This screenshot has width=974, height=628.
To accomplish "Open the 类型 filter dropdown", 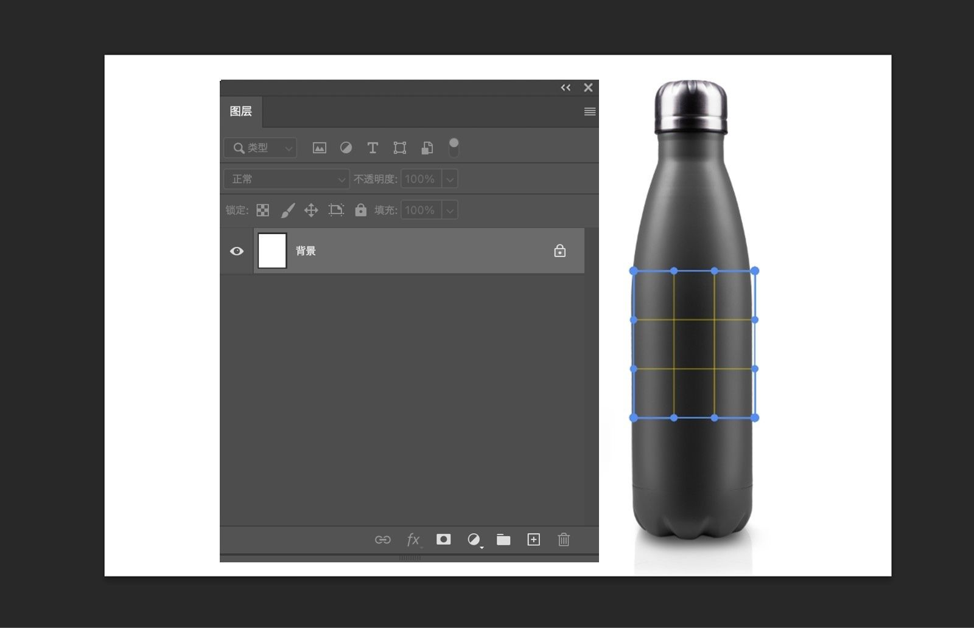I will (x=260, y=148).
